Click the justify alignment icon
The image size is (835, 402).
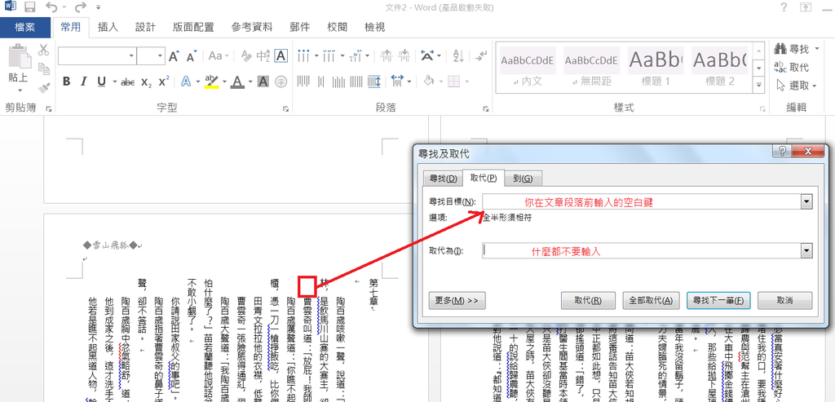click(x=356, y=82)
